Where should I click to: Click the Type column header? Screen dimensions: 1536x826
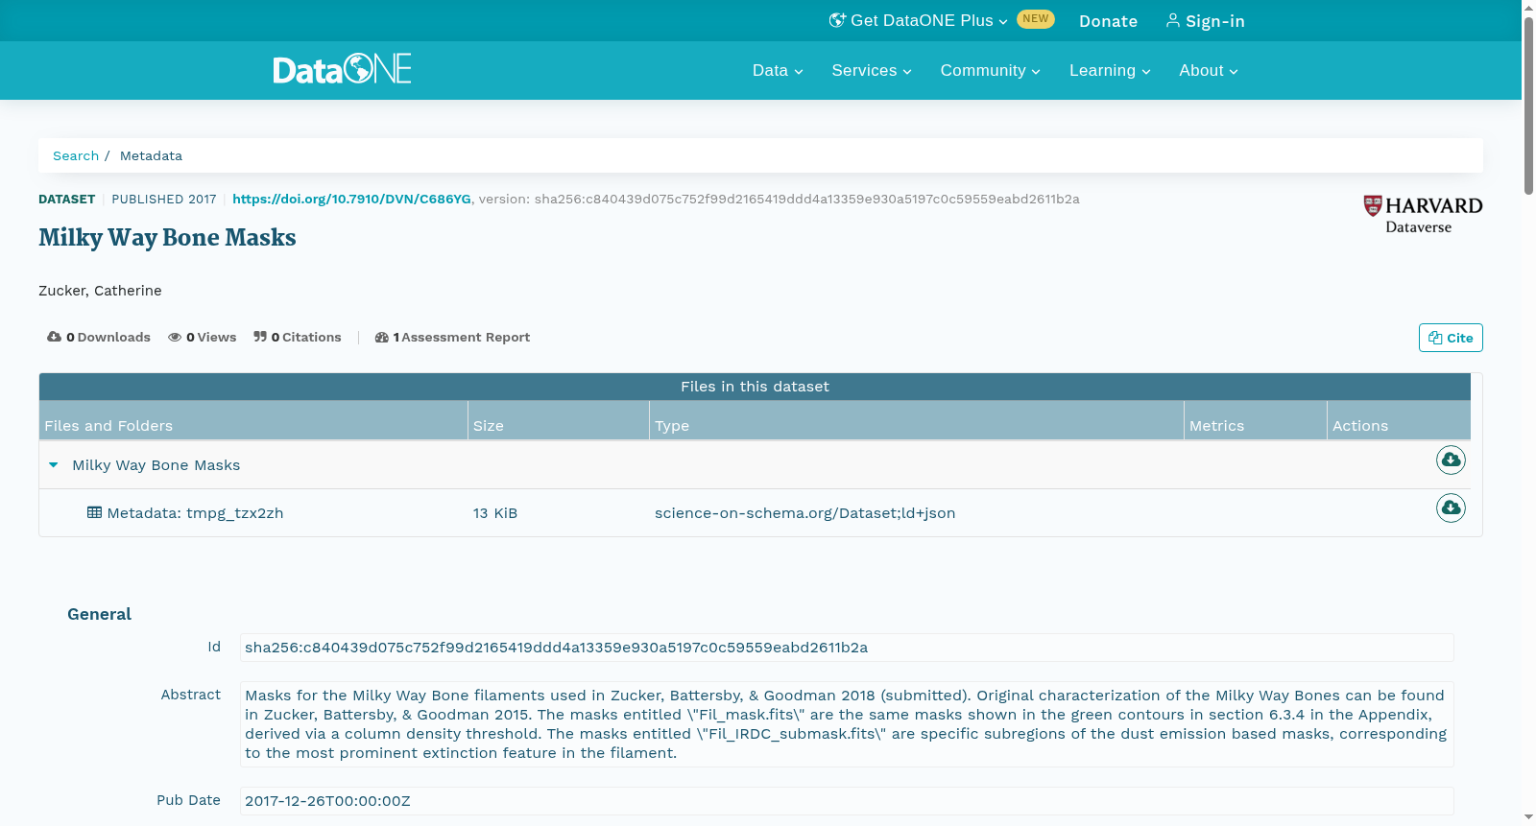click(917, 421)
